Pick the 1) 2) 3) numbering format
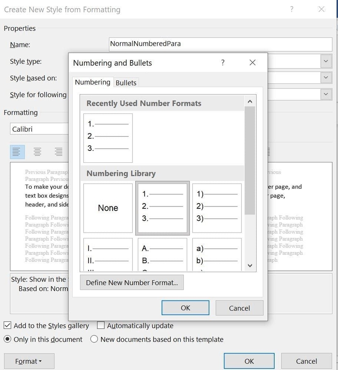338x370 pixels. tap(217, 208)
